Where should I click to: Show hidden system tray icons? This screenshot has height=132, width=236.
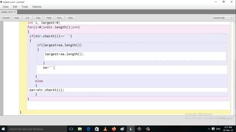209,129
